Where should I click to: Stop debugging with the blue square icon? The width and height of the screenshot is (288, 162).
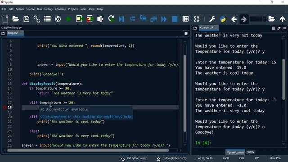coord(175,19)
